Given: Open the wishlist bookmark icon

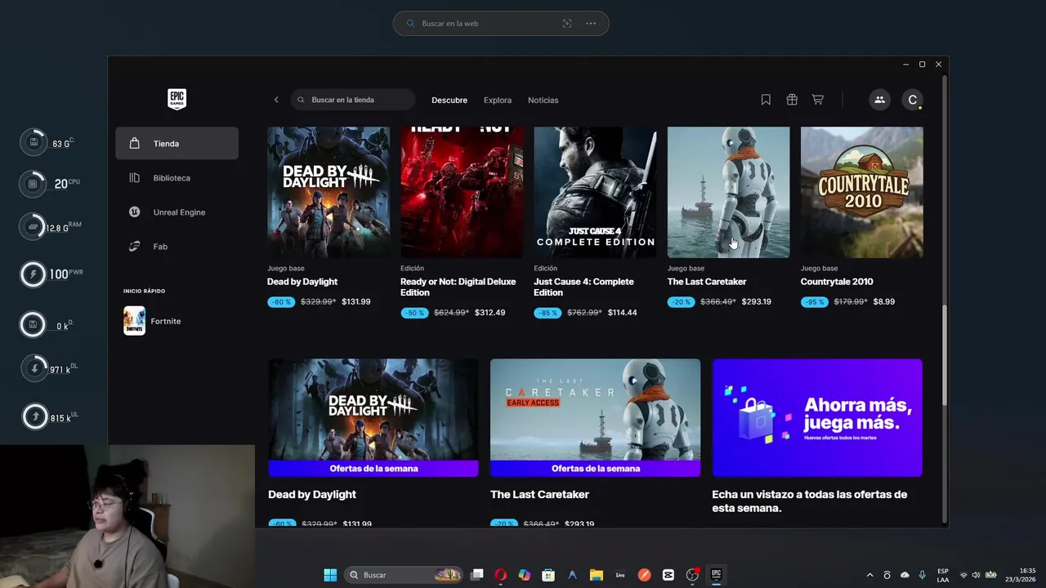Looking at the screenshot, I should click(x=766, y=100).
